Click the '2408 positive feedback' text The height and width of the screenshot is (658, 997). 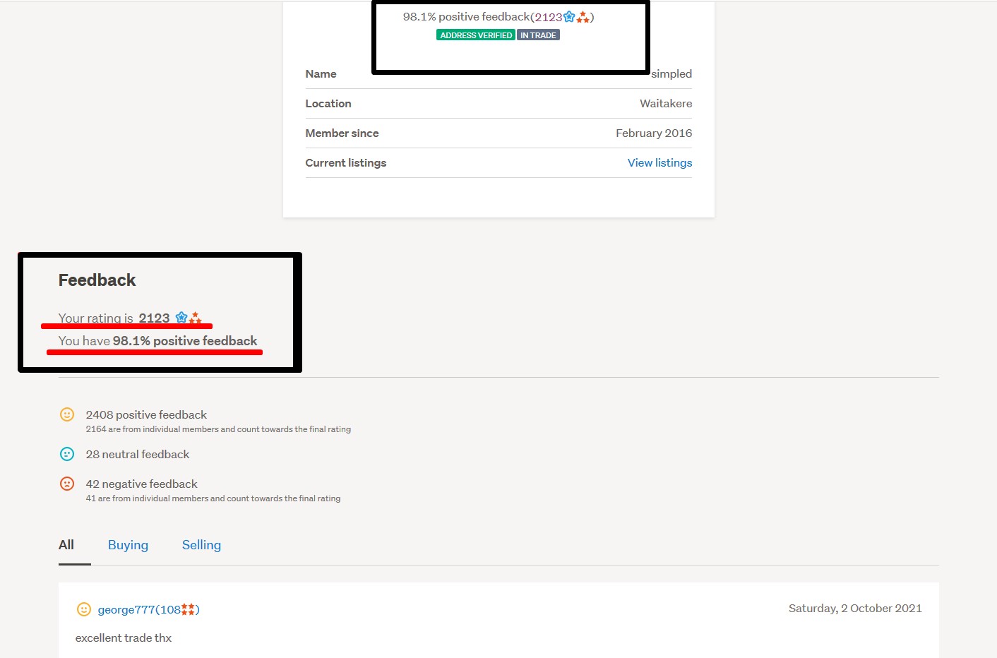coord(146,415)
